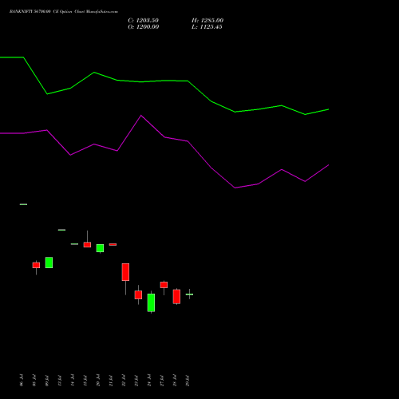Click the 15 Jul date axis label
The width and height of the screenshot is (399, 399).
85,380
